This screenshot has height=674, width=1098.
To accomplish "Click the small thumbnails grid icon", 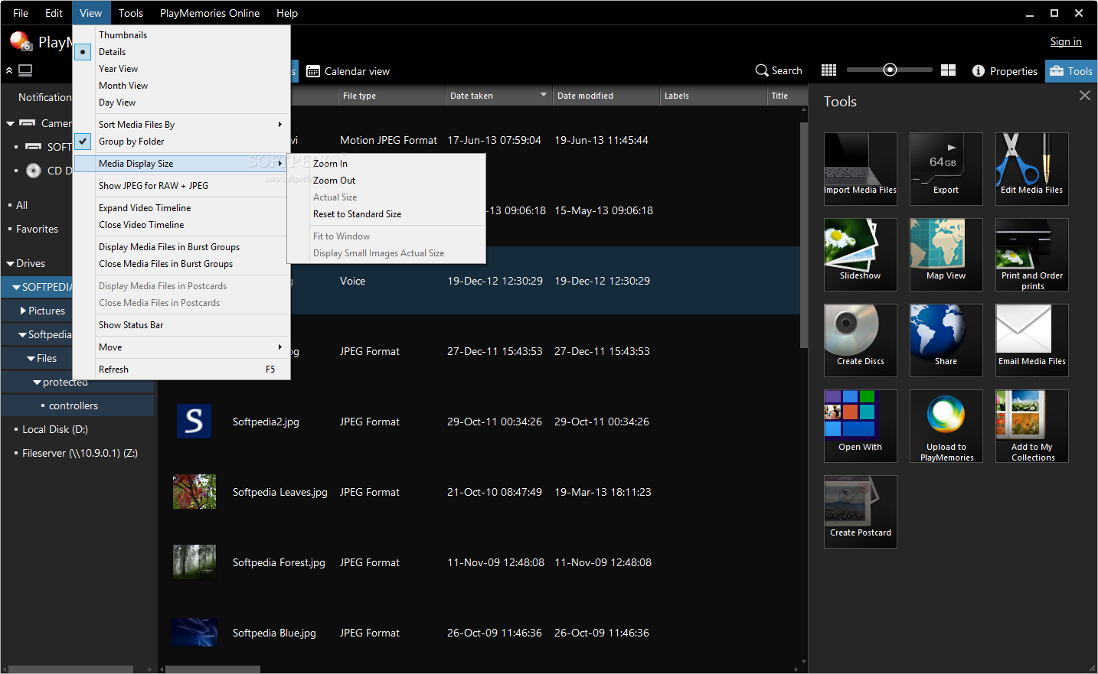I will [x=828, y=70].
